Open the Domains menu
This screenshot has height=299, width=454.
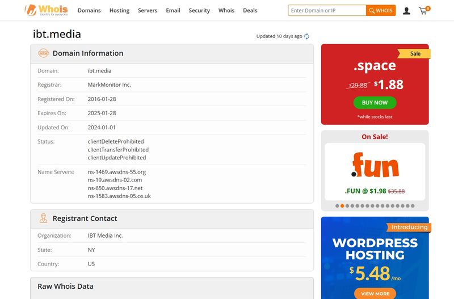[89, 10]
